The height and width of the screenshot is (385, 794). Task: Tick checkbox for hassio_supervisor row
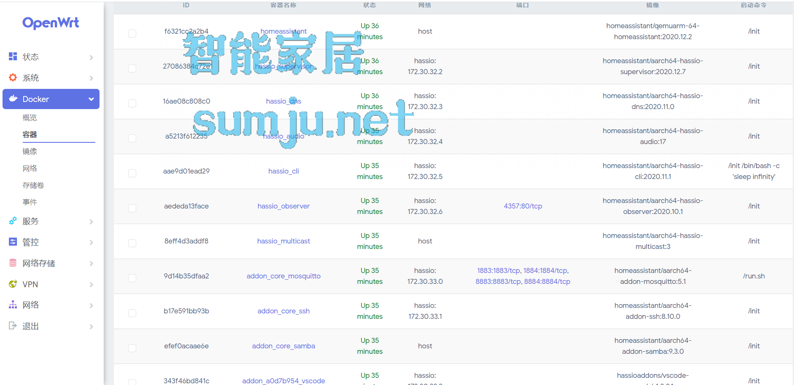(132, 68)
